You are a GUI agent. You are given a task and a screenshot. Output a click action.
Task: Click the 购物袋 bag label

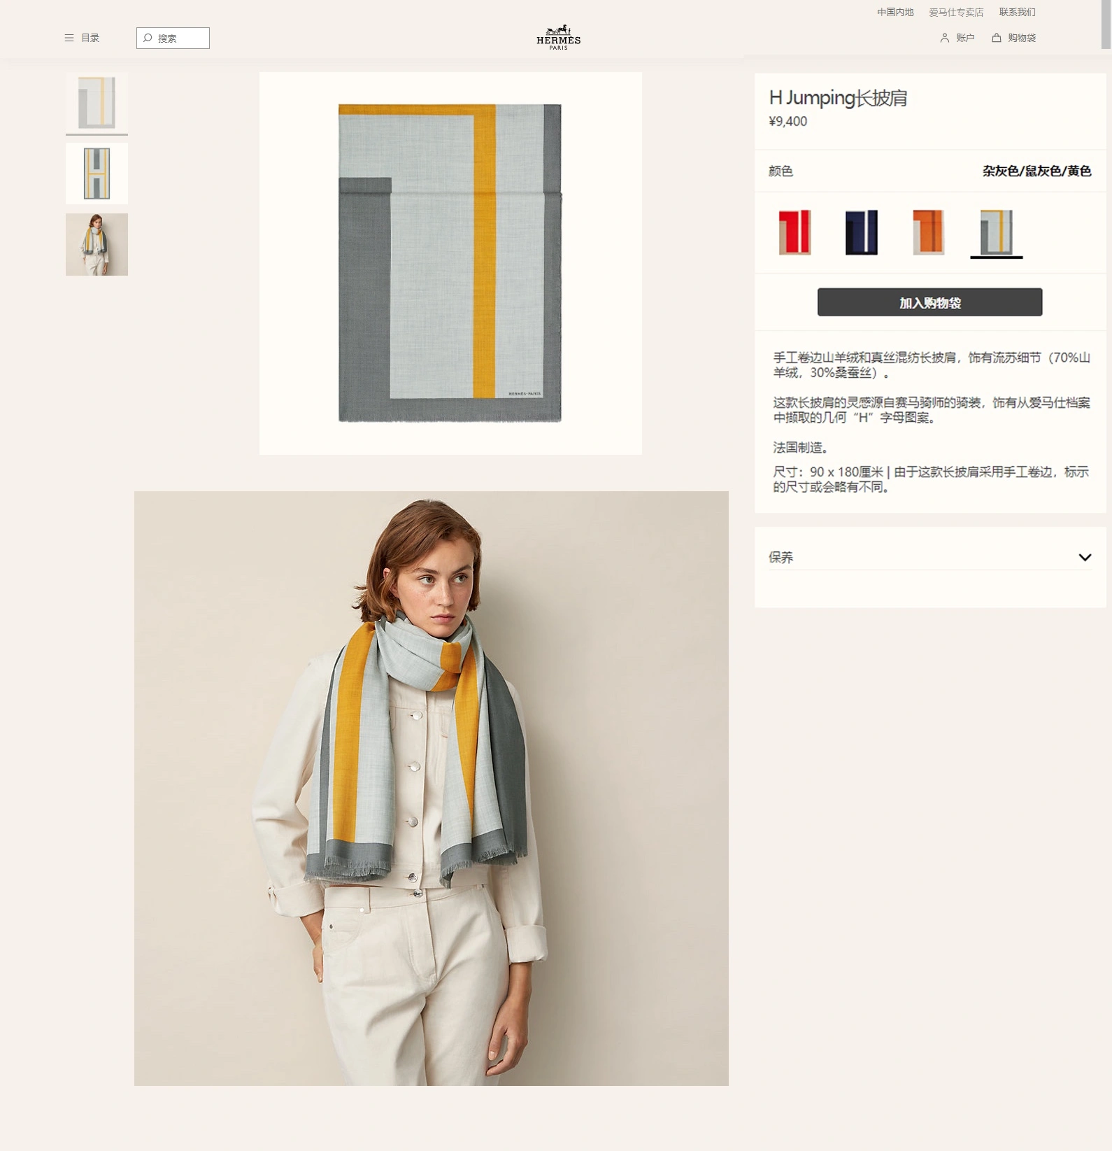[x=1022, y=38]
